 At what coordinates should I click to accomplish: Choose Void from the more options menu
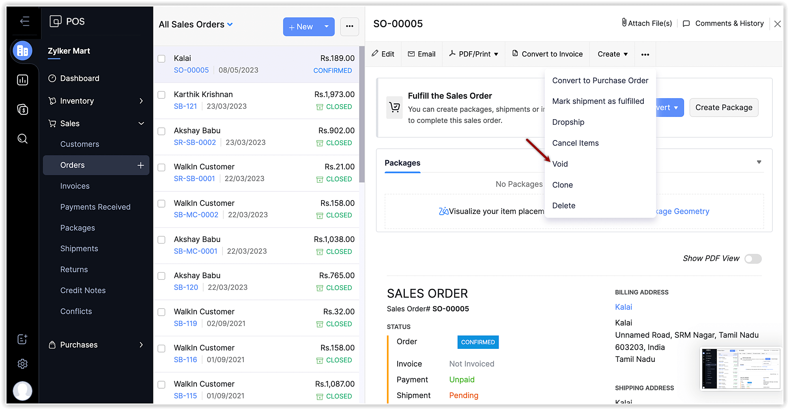(x=560, y=164)
